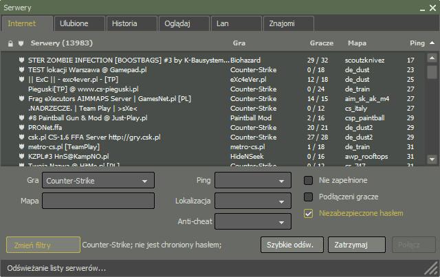Screen dimensions: 440x277
Task: Open the Lokalizacja dropdown
Action: [253, 201]
